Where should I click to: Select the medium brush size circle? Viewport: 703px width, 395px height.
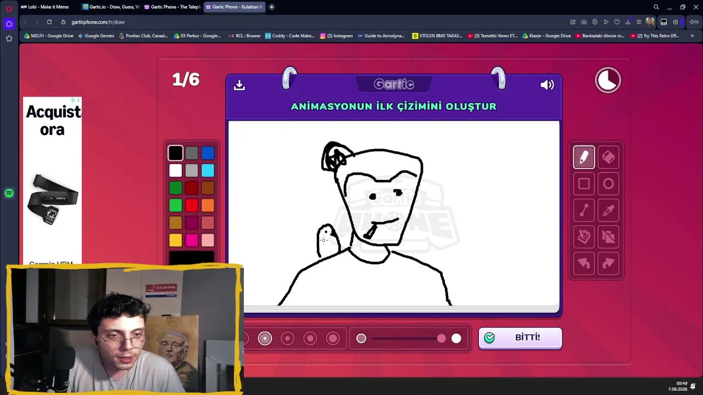(x=287, y=338)
